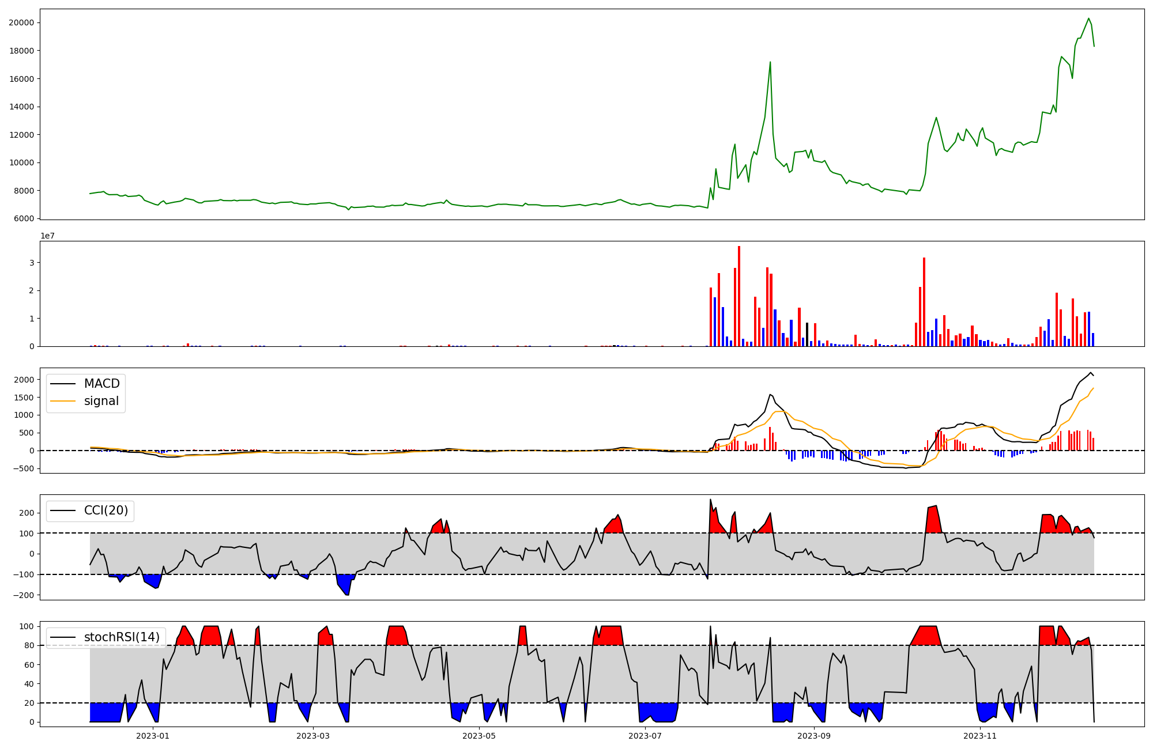The width and height of the screenshot is (1153, 749).
Task: Click the 2023-07 date tick label
Action: pyautogui.click(x=645, y=736)
